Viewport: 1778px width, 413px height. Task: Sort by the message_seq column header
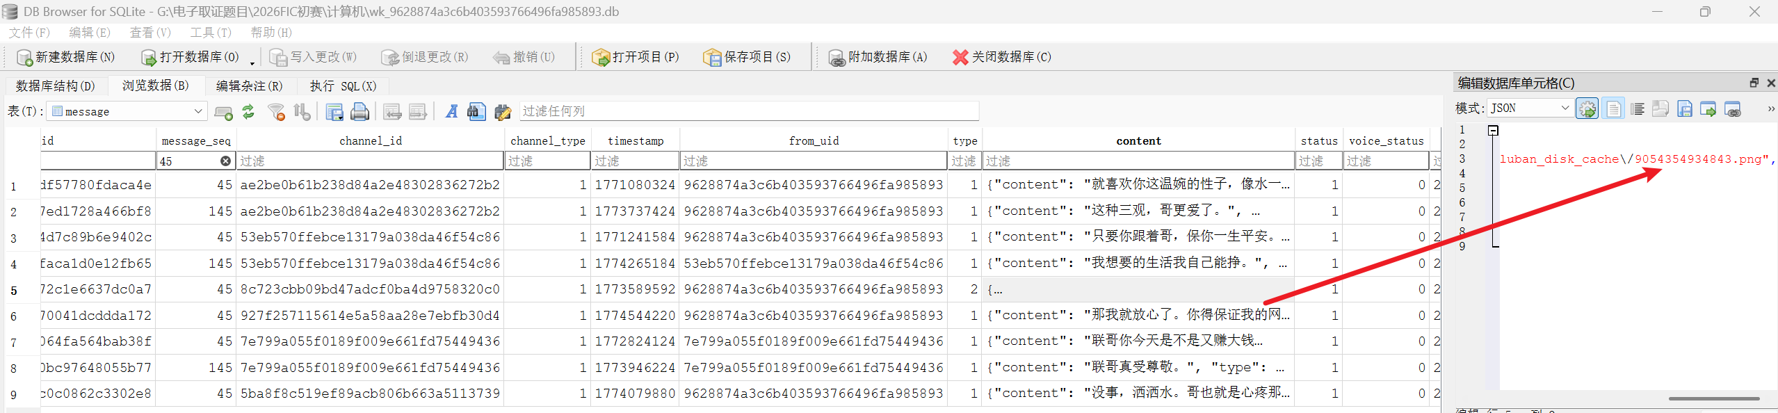[x=196, y=140]
